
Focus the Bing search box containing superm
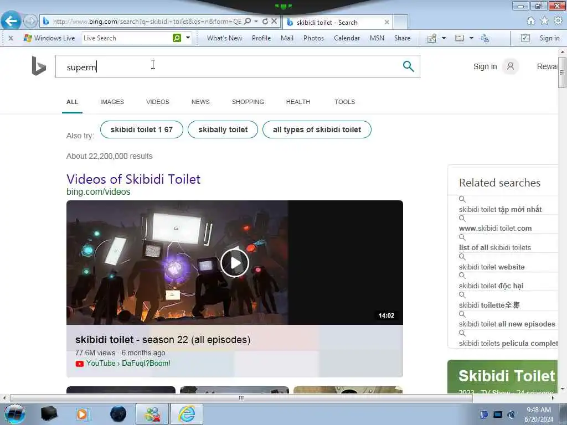(238, 66)
